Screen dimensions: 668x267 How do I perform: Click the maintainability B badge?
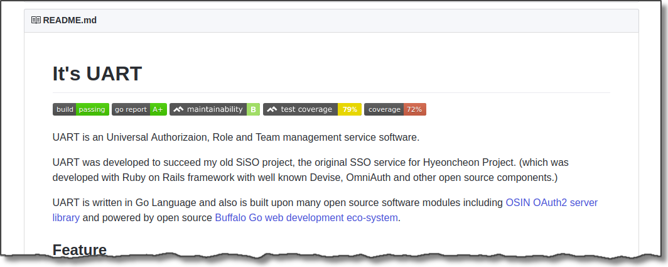click(x=215, y=109)
